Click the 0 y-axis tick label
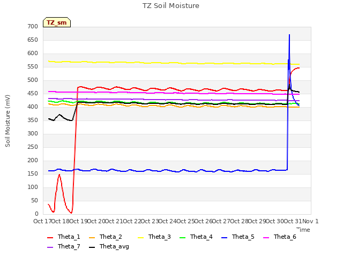 [36, 214]
